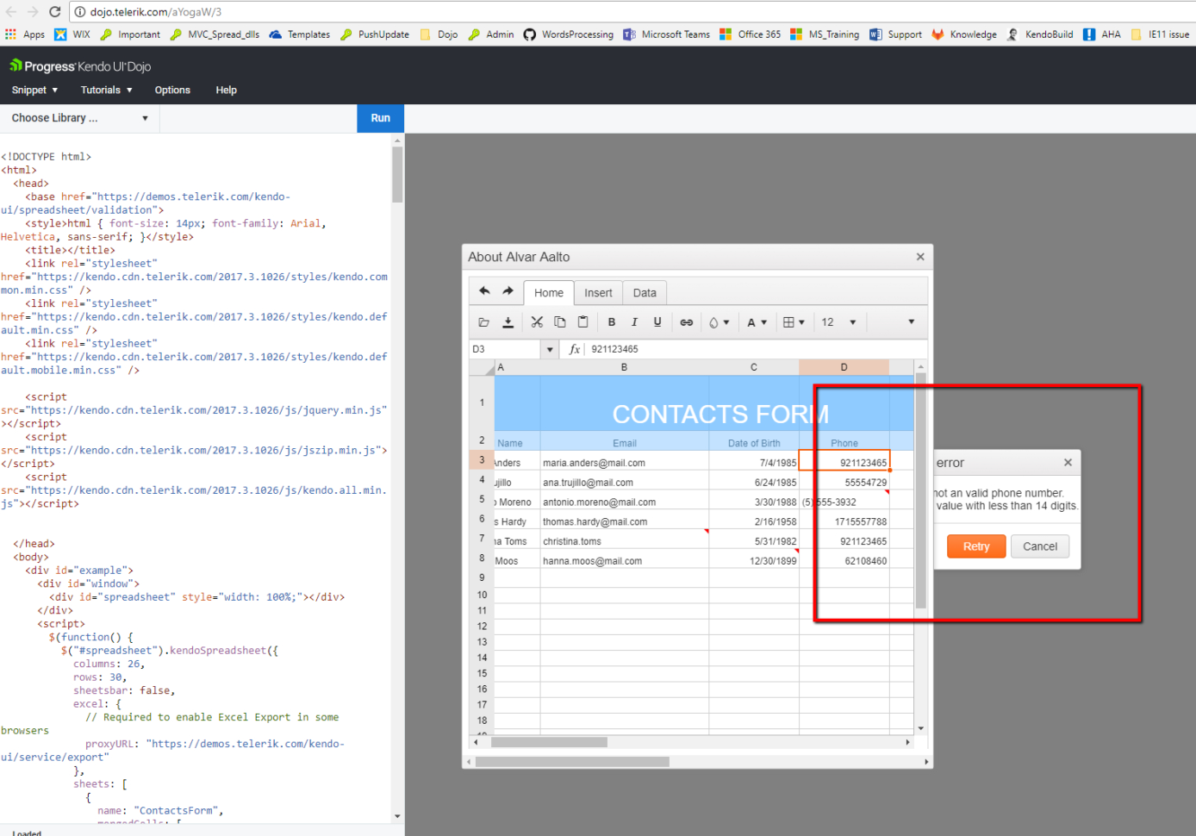Switch to the Insert tab
This screenshot has height=836, width=1196.
click(x=598, y=293)
